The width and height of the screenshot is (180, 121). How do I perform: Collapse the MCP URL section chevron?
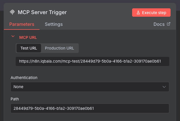click(13, 37)
